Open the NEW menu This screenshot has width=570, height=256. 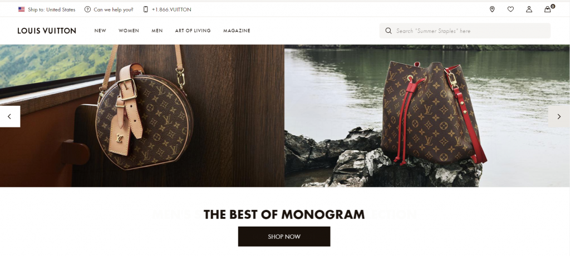coord(100,31)
